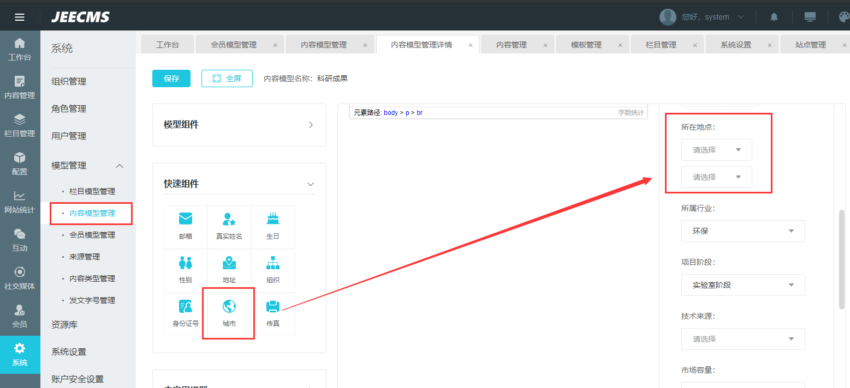Open the system user dropdown arrow
This screenshot has width=850, height=388.
[741, 17]
